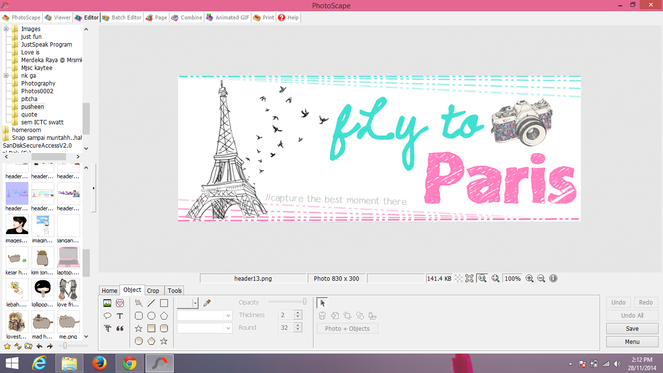Adjust the thumbnail size slider
The image size is (663, 373).
[x=65, y=346]
